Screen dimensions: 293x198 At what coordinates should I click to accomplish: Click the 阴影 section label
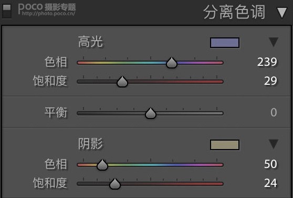pyautogui.click(x=90, y=144)
